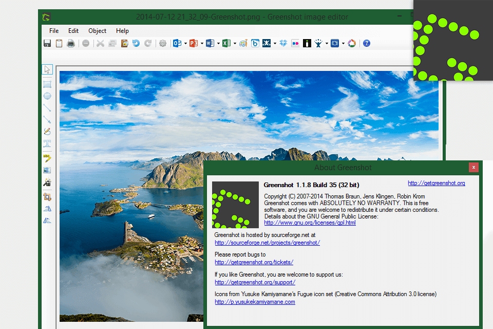The image size is (493, 329).
Task: Select the highlighter tool
Action: (x=47, y=158)
